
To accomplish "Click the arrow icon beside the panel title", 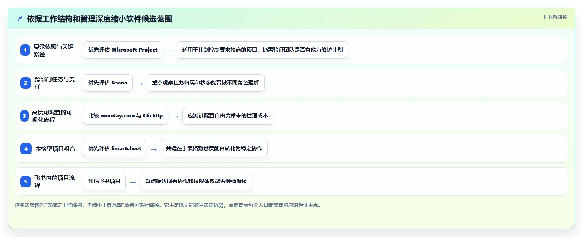I will (x=19, y=19).
